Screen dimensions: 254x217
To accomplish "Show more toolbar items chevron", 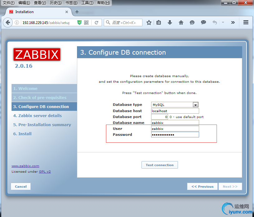I will coord(233,22).
